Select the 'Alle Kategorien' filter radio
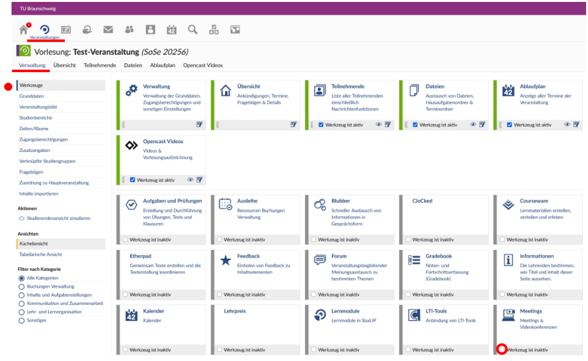This screenshot has width=588, height=361. [x=21, y=278]
